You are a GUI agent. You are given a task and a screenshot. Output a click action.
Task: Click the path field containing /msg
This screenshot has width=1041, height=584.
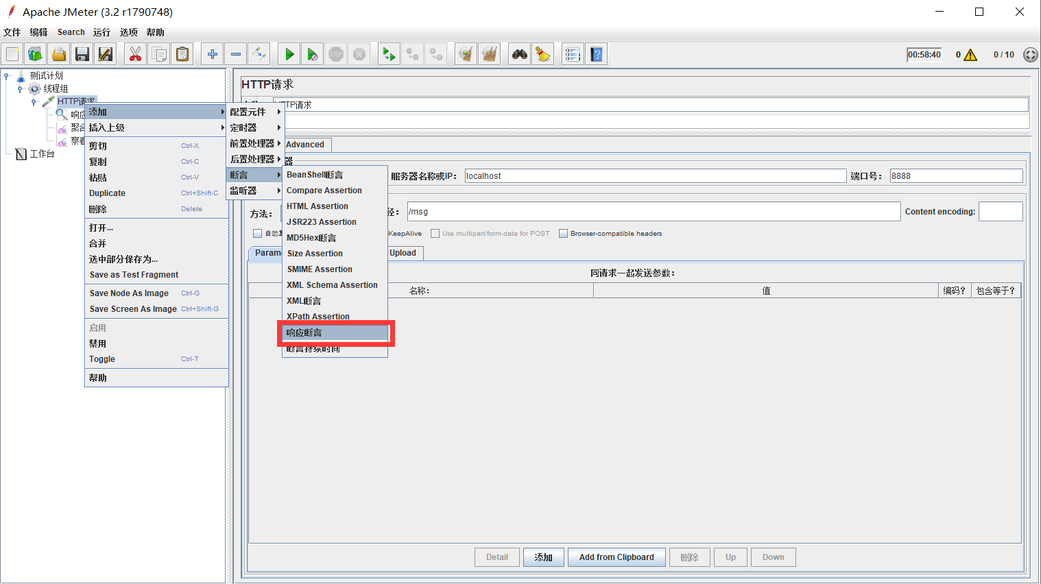tap(654, 212)
